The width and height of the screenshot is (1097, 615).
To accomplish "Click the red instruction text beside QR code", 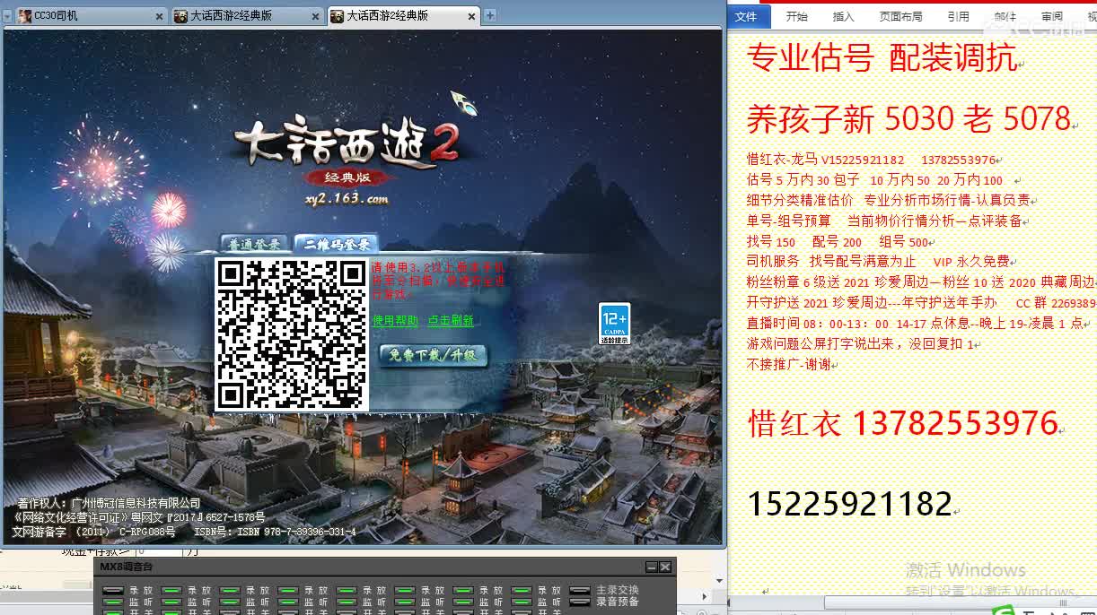I will tap(438, 281).
